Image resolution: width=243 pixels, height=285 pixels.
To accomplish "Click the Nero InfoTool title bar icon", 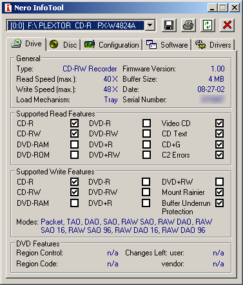I will [x=8, y=8].
